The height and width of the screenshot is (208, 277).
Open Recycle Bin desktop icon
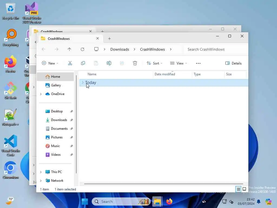point(11,11)
